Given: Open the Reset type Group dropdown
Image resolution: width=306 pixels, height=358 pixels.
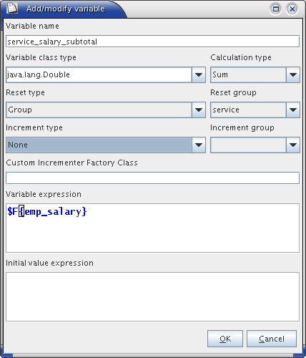Looking at the screenshot, I should point(106,110).
